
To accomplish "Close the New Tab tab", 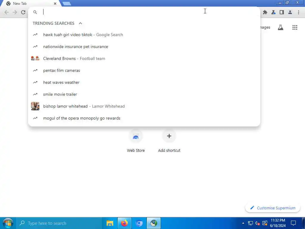I will pyautogui.click(x=55, y=4).
